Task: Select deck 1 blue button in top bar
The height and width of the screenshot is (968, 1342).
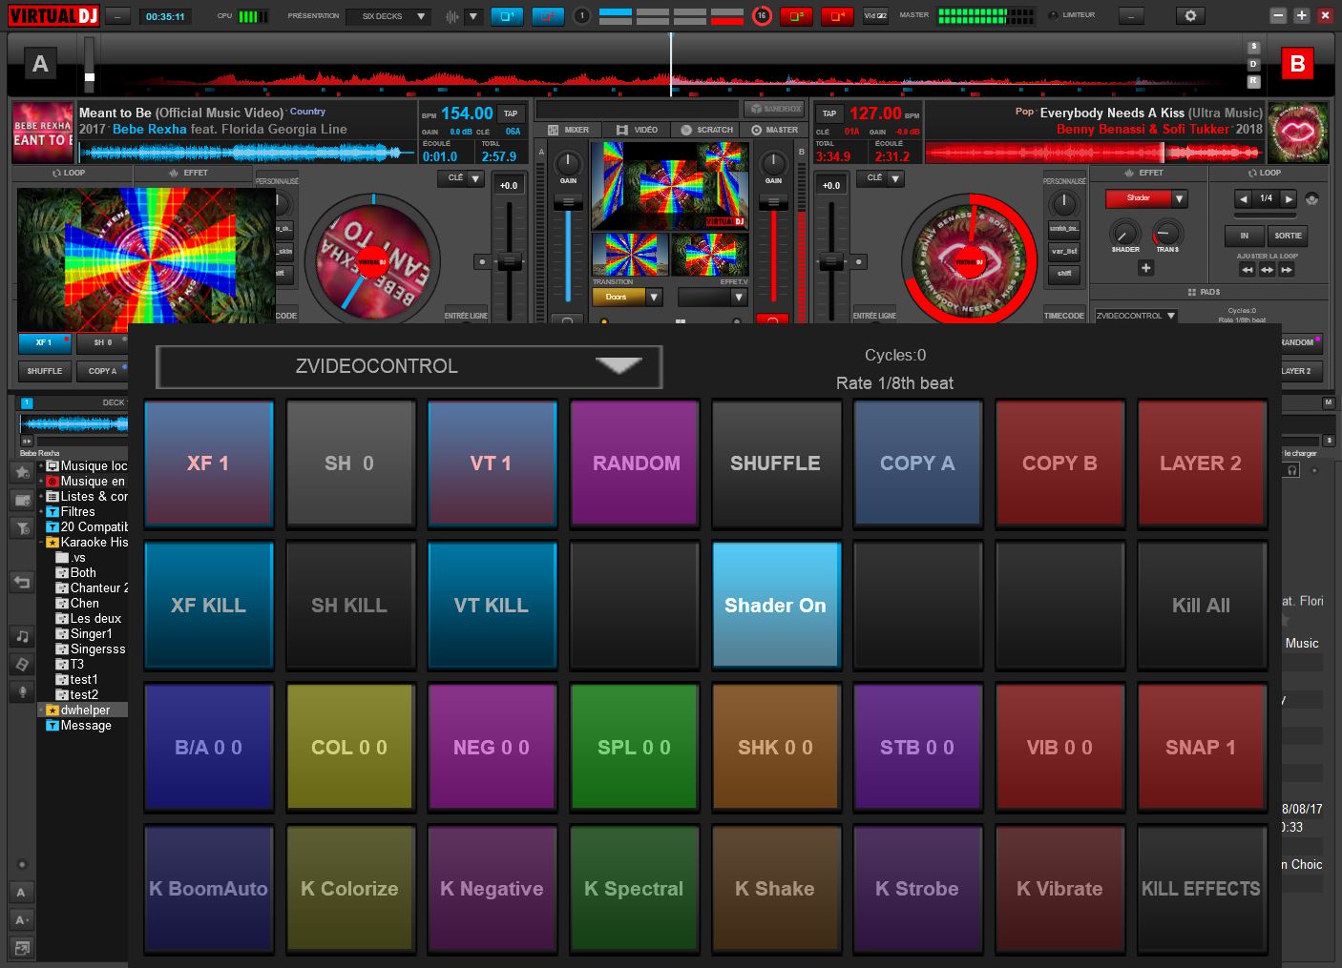Action: pyautogui.click(x=507, y=16)
